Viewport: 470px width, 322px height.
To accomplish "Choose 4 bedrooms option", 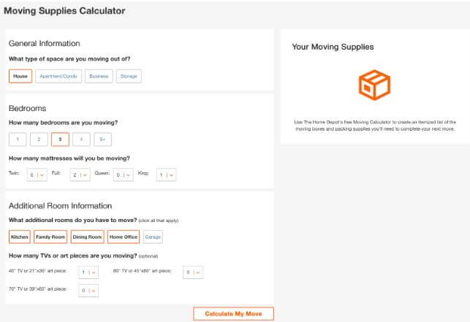I will pos(82,139).
